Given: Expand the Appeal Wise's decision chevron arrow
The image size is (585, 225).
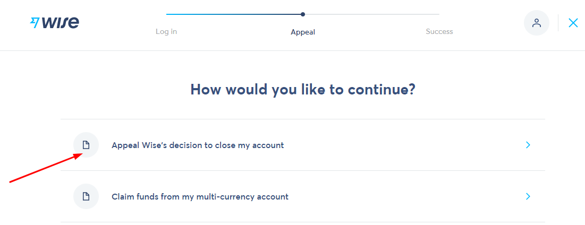Looking at the screenshot, I should [528, 145].
